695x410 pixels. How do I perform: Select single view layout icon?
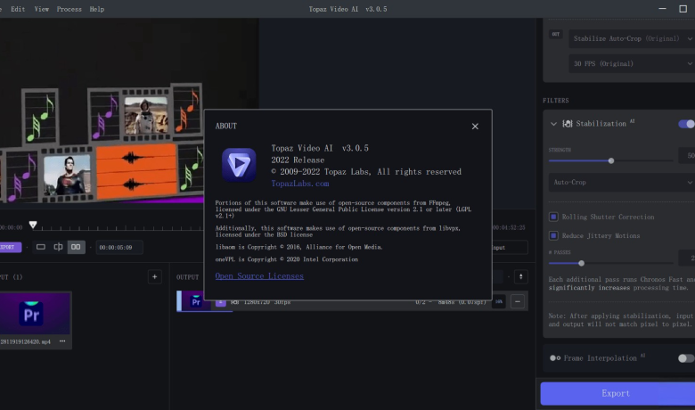pos(41,247)
